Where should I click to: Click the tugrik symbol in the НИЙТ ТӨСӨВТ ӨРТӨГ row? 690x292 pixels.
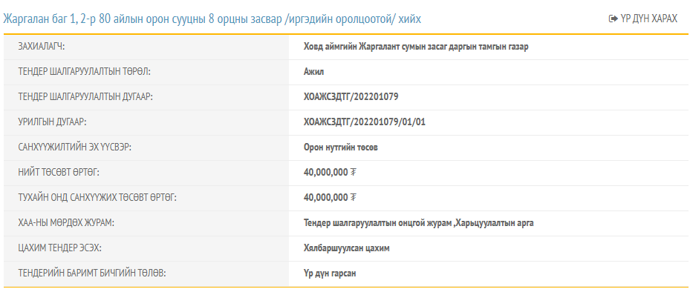click(x=354, y=173)
